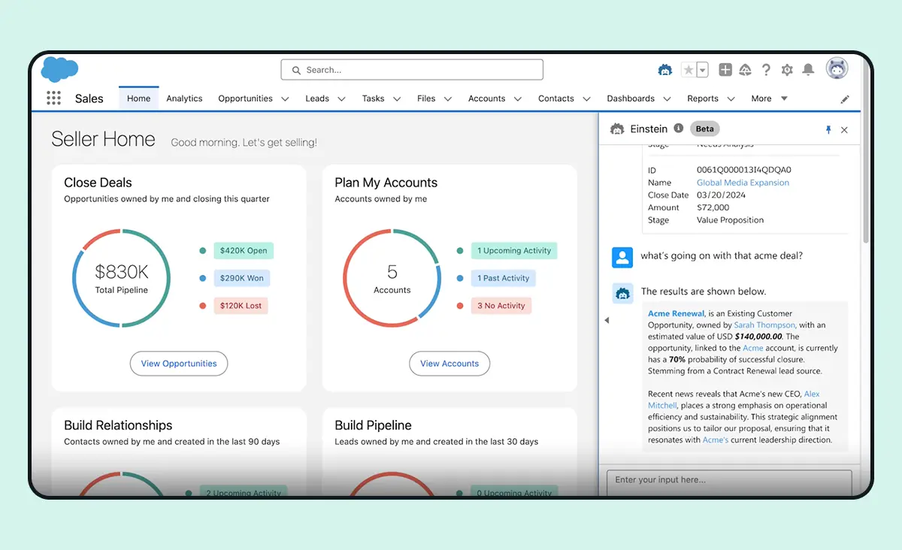
Task: Click the $120K Lost legend tag
Action: point(241,306)
